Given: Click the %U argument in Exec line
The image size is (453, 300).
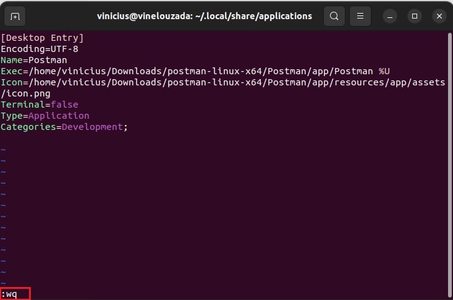Looking at the screenshot, I should tap(384, 71).
